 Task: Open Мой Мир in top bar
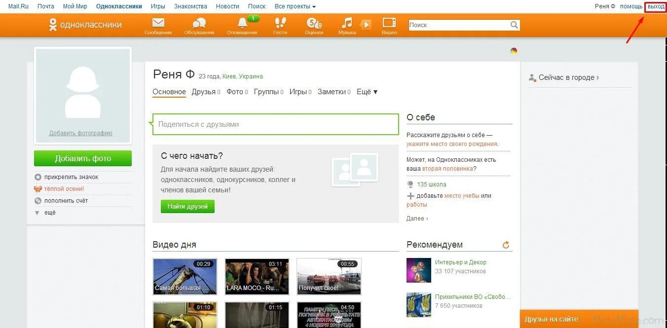pyautogui.click(x=75, y=6)
